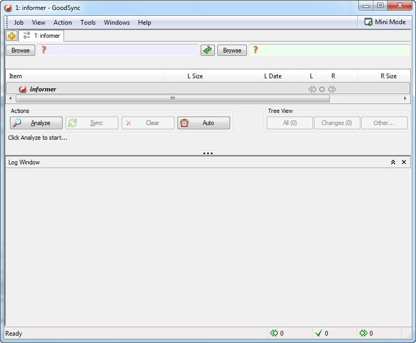The width and height of the screenshot is (416, 343).
Task: Click the three-dot splitter handle above Log Window
Action: coord(207,153)
